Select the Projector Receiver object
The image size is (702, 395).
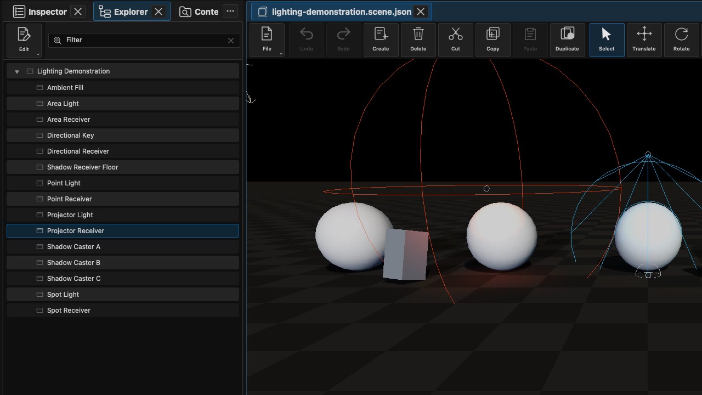[123, 231]
